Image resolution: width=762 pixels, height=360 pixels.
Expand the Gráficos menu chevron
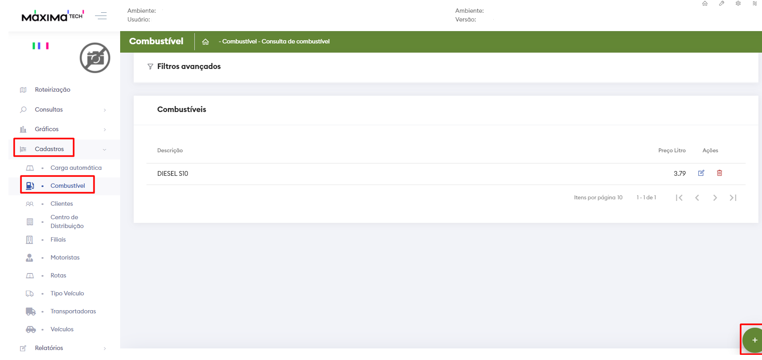click(105, 130)
